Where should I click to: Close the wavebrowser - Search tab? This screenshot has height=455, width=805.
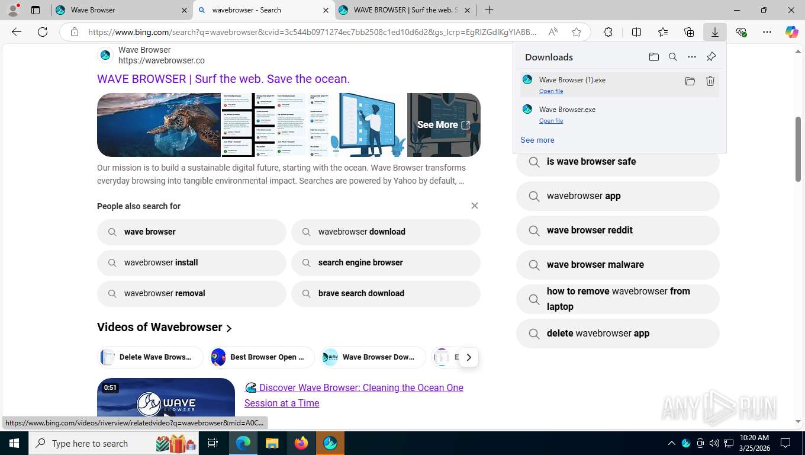326,10
